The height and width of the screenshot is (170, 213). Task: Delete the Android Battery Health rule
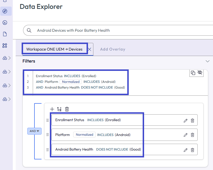point(192,150)
